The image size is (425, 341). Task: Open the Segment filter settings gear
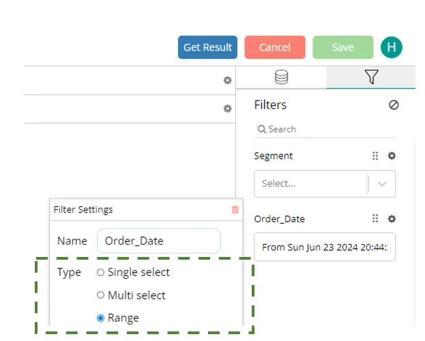coord(392,156)
